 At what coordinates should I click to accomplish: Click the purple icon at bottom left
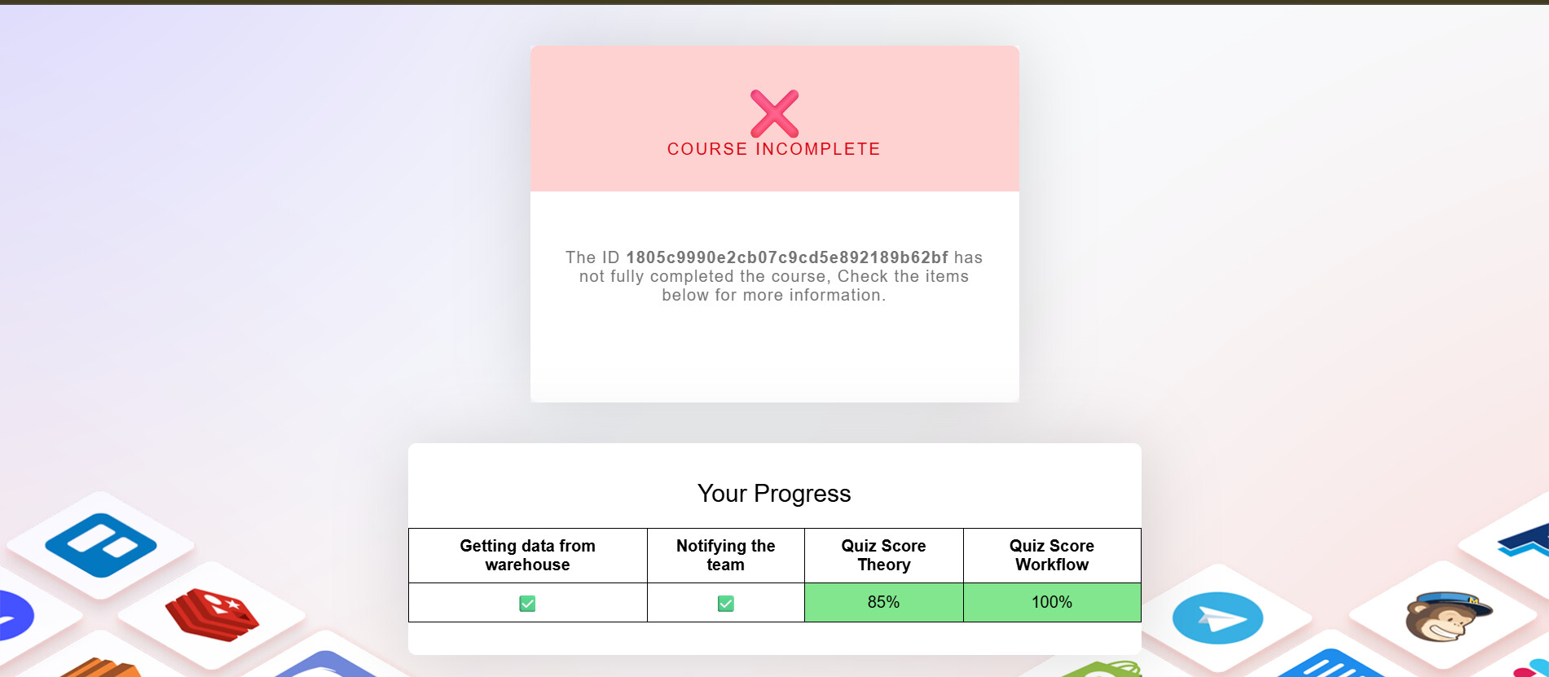point(15,617)
